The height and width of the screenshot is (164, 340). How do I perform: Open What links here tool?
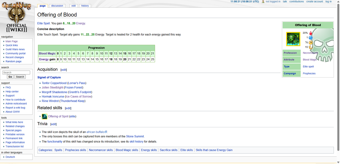click(14, 122)
